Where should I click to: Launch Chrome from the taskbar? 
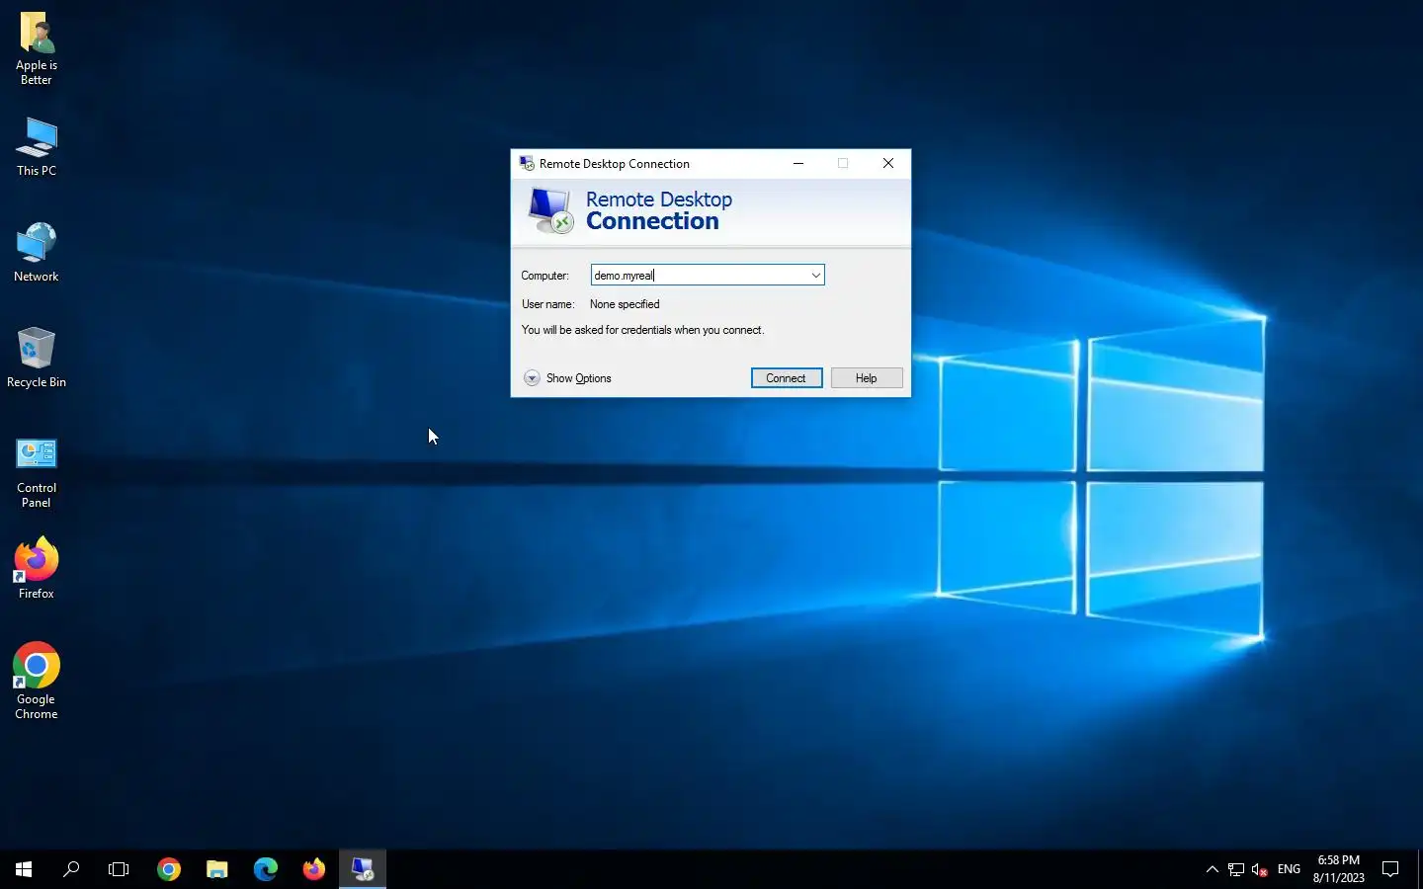169,869
